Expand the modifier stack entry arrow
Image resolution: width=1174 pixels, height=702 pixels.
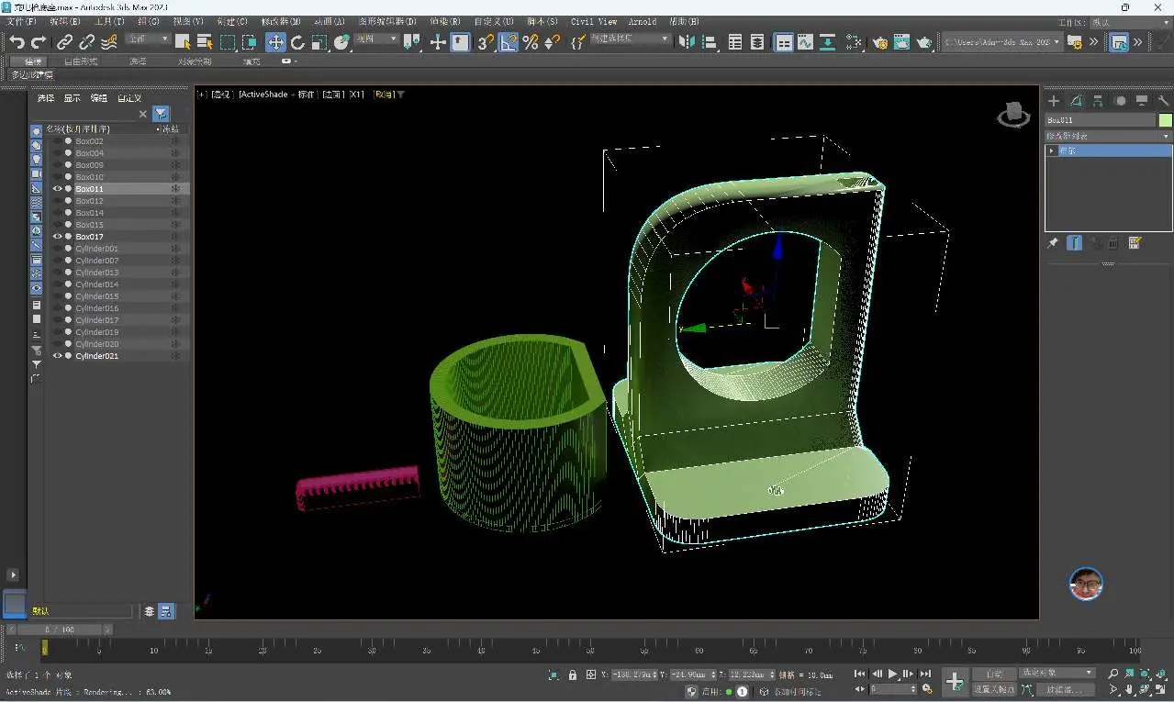click(1052, 150)
